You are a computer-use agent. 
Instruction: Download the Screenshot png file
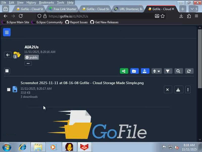pos(179,89)
